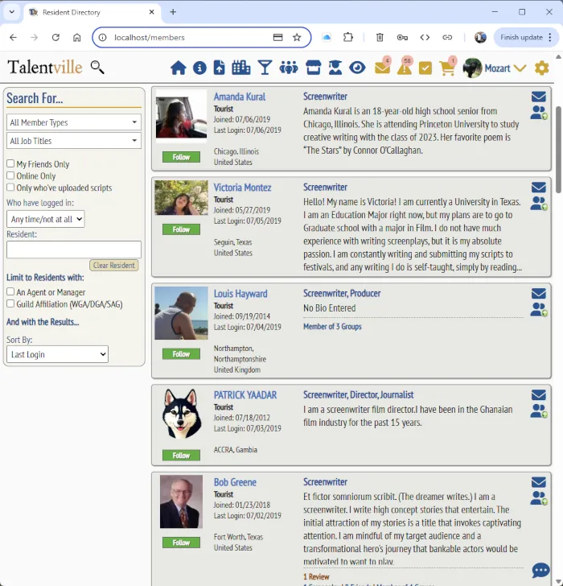The image size is (563, 586).
Task: Check the Online Only option
Action: point(10,176)
